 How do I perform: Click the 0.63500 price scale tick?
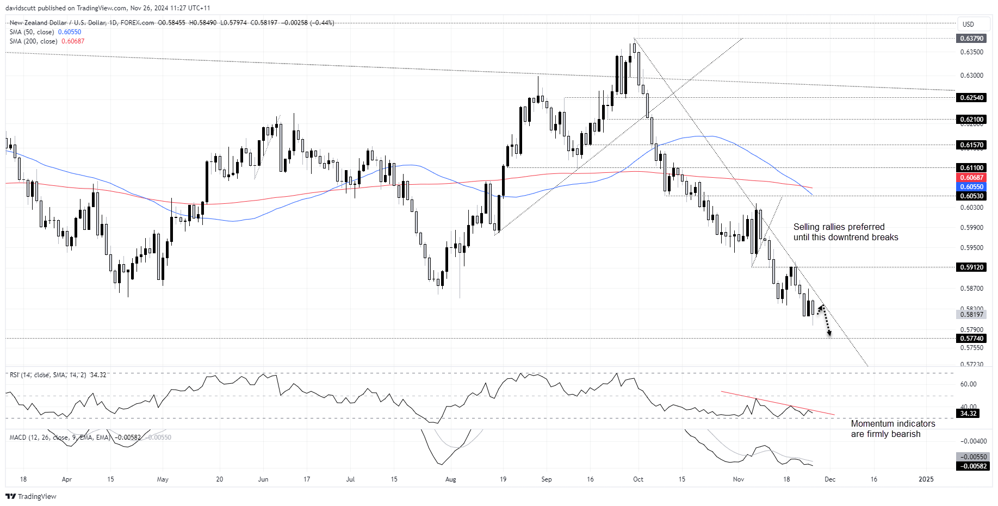(x=972, y=52)
